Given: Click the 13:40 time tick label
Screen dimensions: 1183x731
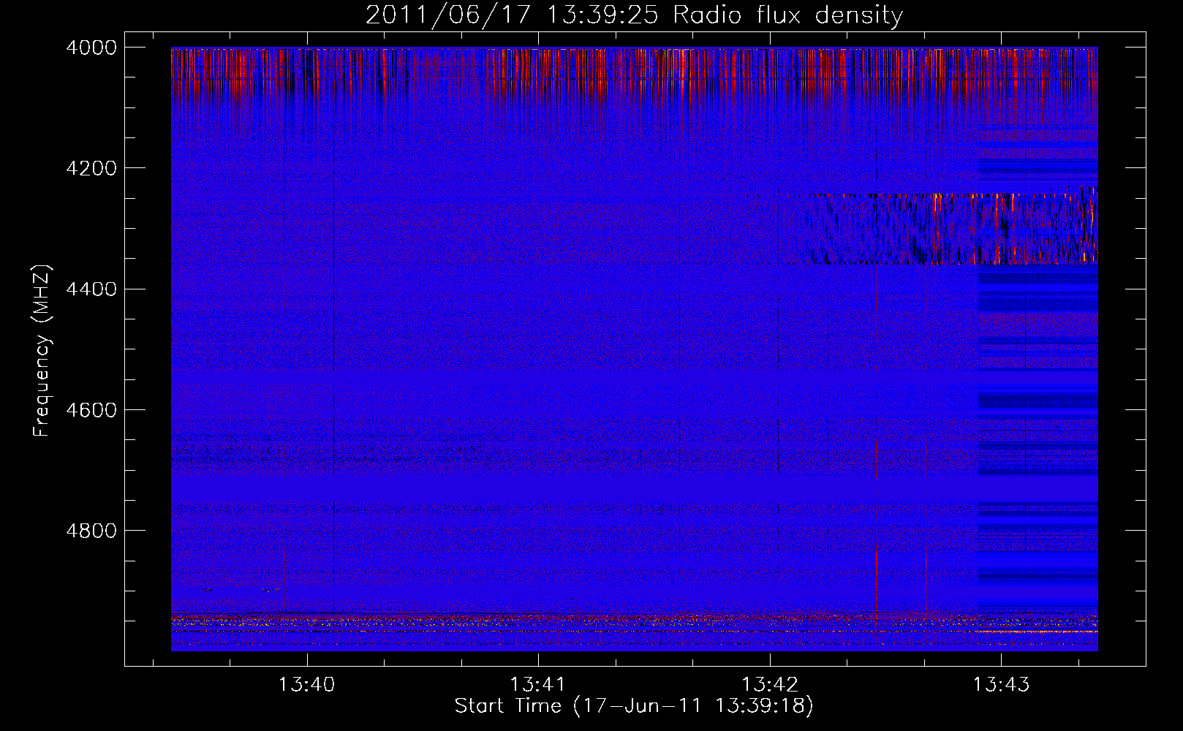Looking at the screenshot, I should tap(307, 684).
